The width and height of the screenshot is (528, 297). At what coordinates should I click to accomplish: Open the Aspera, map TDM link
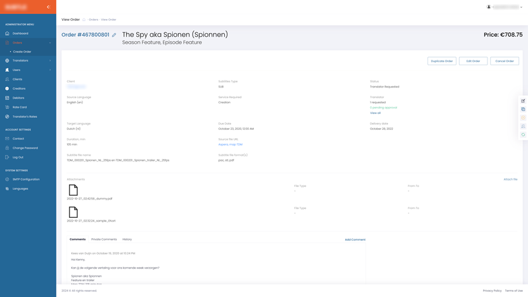(x=230, y=144)
